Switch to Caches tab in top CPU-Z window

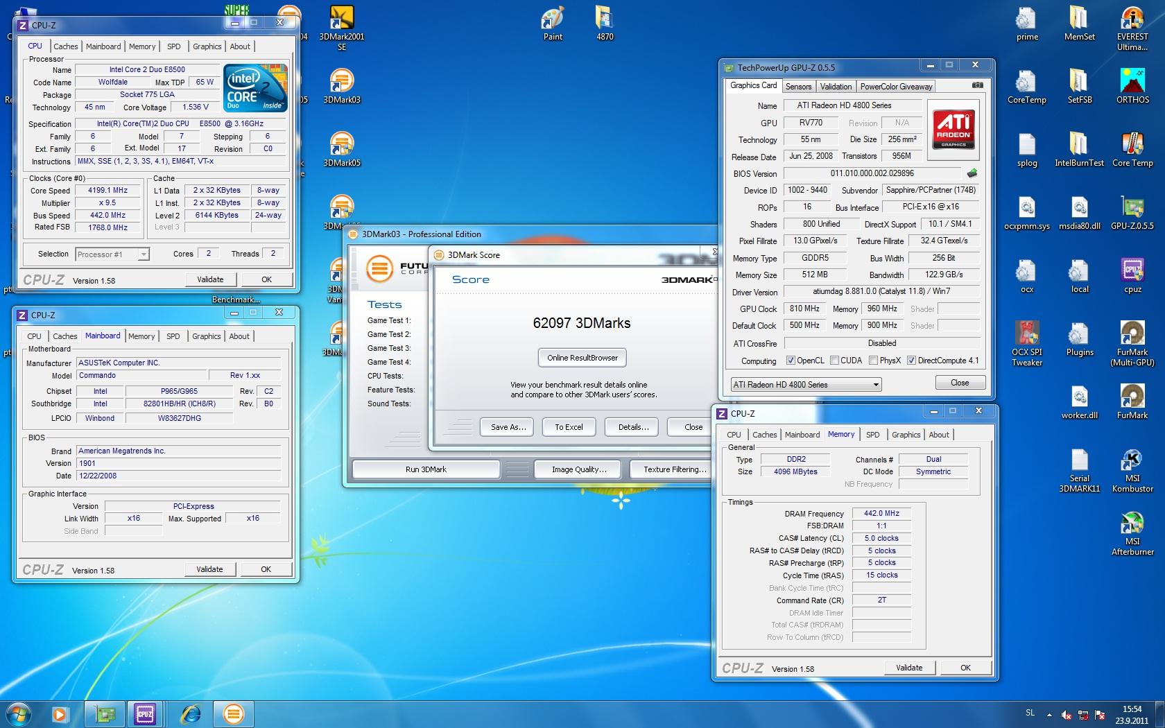coord(66,46)
